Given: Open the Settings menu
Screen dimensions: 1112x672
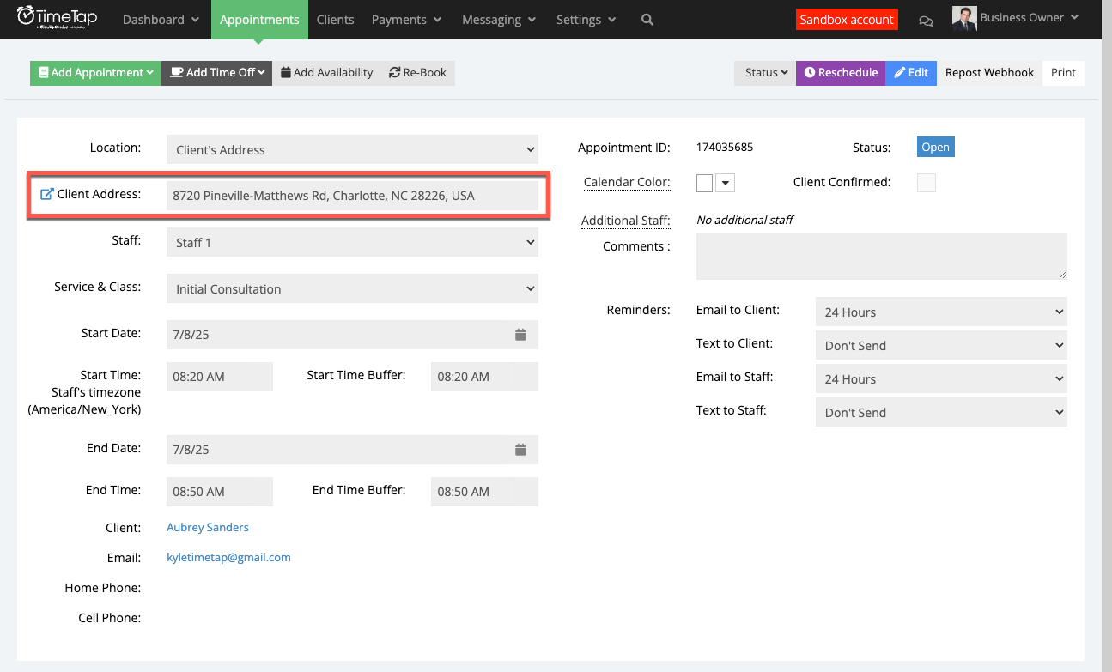Looking at the screenshot, I should point(586,19).
